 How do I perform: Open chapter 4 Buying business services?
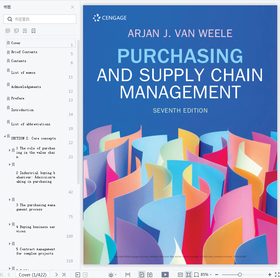[x=36, y=229]
